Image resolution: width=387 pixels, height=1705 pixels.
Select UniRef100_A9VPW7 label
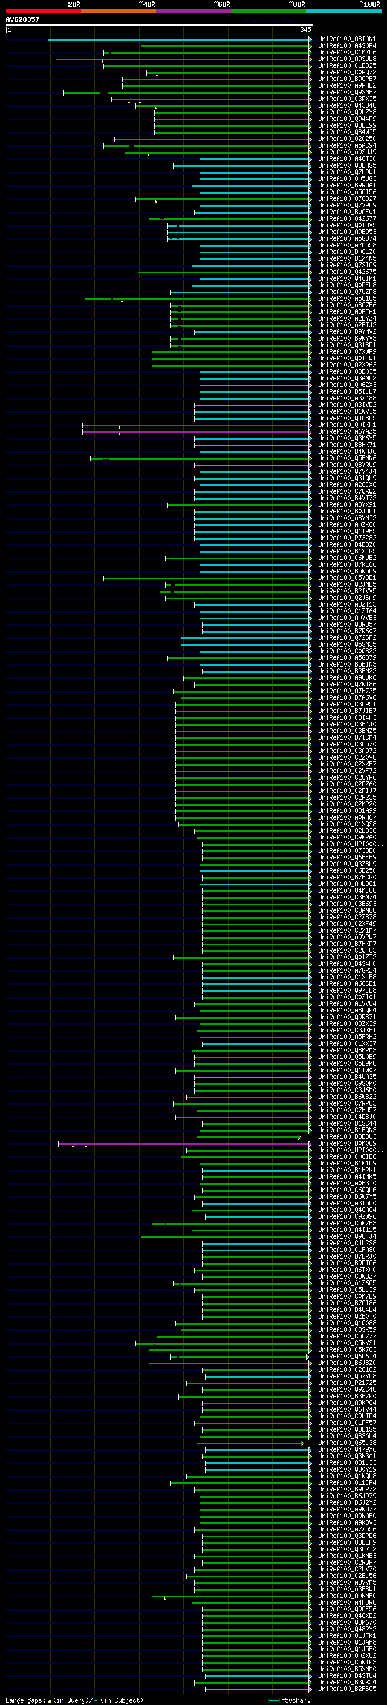coord(347,937)
